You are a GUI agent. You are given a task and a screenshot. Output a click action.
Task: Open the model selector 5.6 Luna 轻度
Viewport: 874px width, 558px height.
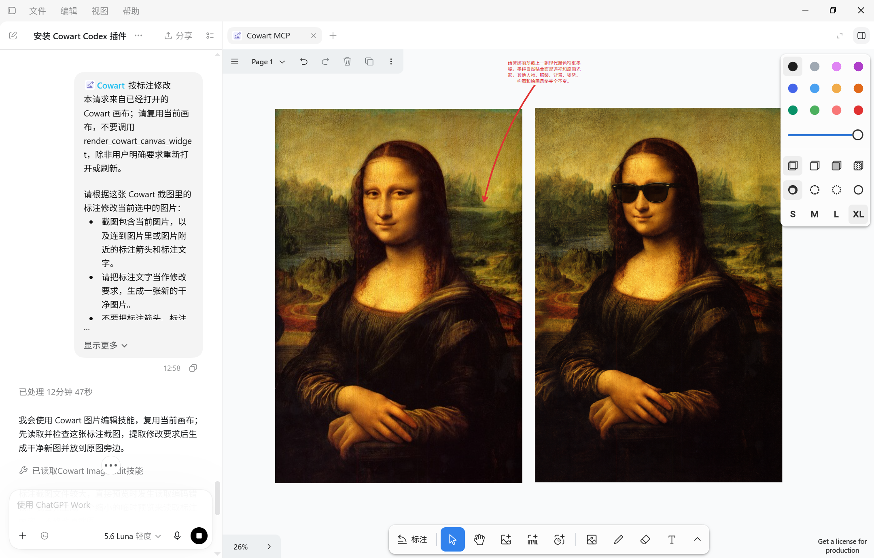click(132, 536)
